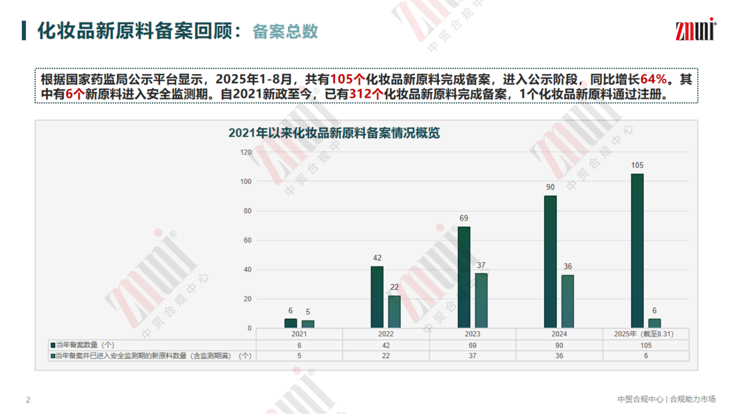Select the 2024 teal bar labeled 36
Image resolution: width=737 pixels, height=414 pixels.
pyautogui.click(x=568, y=301)
